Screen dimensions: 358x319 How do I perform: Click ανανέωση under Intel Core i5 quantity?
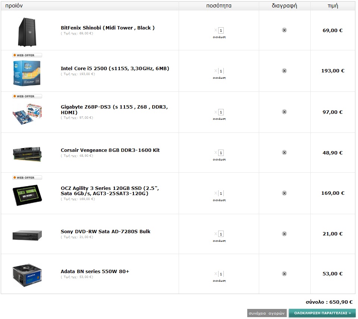tap(219, 78)
